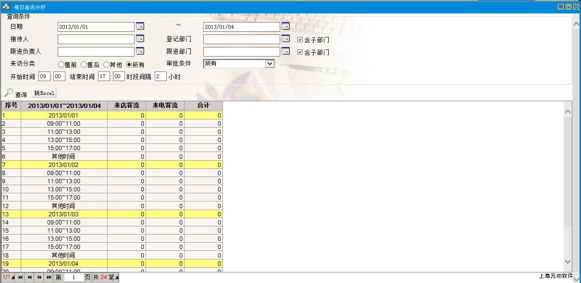Click lookup icon beside 跟进部门 field

pos(285,51)
